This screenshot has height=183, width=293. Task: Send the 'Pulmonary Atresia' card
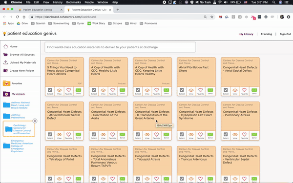tap(254, 136)
